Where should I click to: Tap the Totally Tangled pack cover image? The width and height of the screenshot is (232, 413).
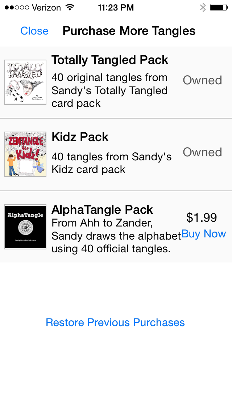click(25, 82)
